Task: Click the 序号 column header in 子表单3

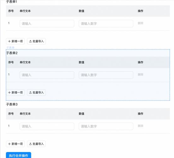Action: [11, 114]
